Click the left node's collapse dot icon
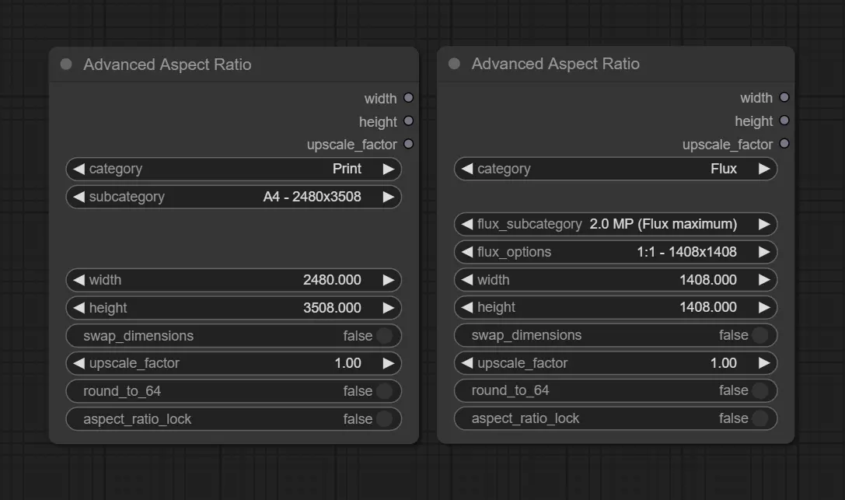845x500 pixels. click(x=66, y=65)
